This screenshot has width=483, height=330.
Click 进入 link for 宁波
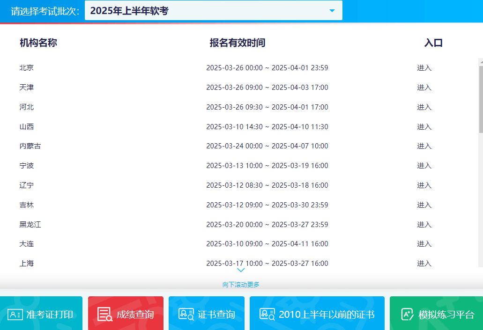(424, 166)
